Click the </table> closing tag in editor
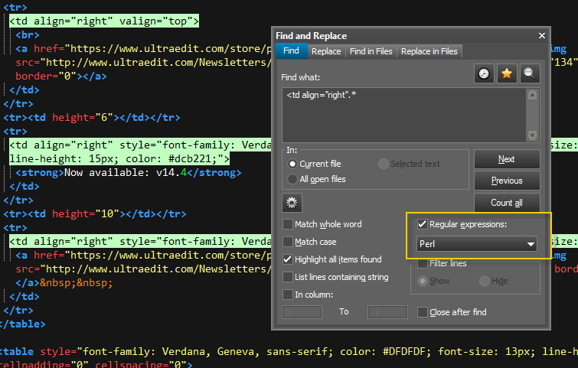This screenshot has height=368, width=578. (x=23, y=324)
